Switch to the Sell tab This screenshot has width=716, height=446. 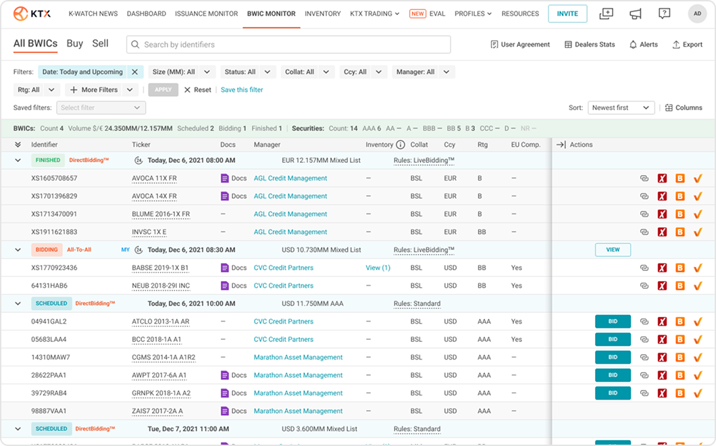[x=100, y=44]
